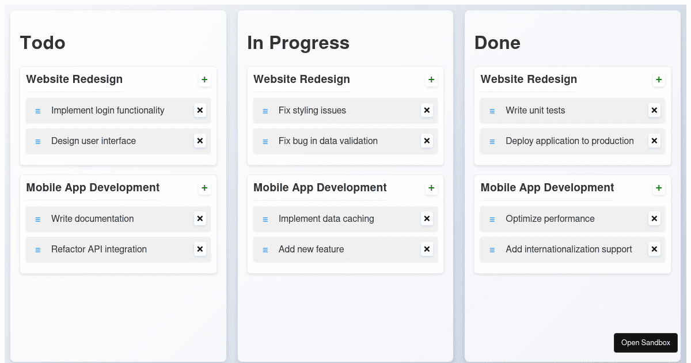Viewport: 691px width, 363px height.
Task: Remove the "Implement data caching" task
Action: coord(427,218)
